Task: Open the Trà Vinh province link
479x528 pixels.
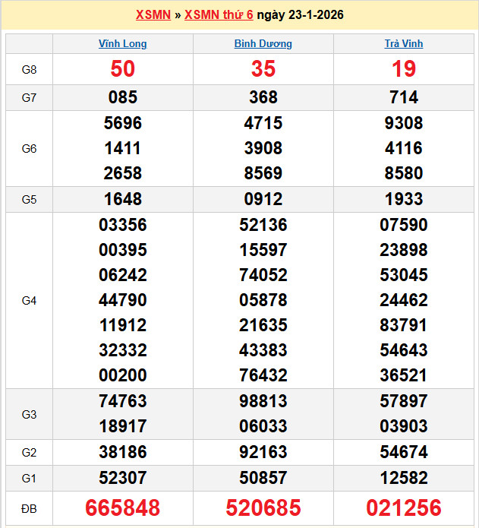Action: (x=404, y=44)
